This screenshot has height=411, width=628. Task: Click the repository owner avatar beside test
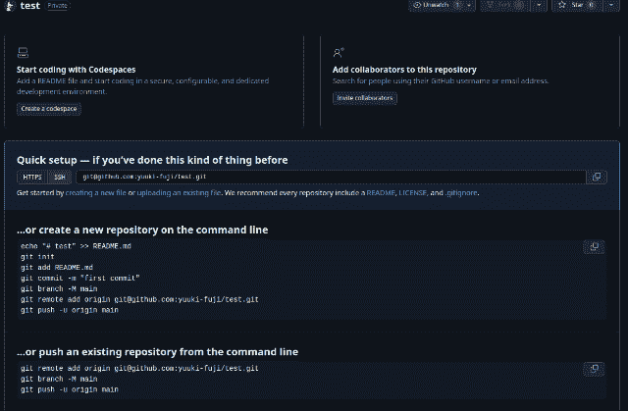[10, 6]
